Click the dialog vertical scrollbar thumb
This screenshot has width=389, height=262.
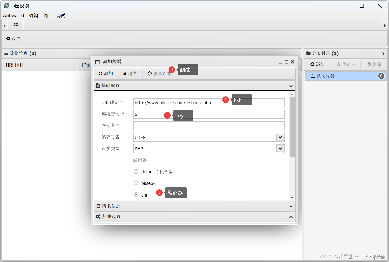point(292,127)
